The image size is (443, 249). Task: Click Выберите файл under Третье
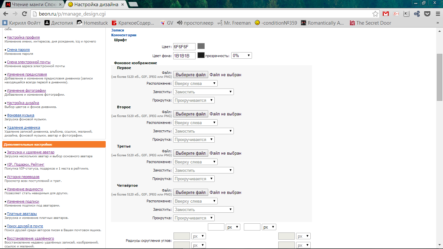click(x=191, y=153)
